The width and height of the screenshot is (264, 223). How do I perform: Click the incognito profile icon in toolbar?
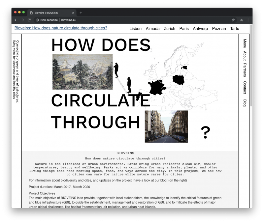pos(241,20)
